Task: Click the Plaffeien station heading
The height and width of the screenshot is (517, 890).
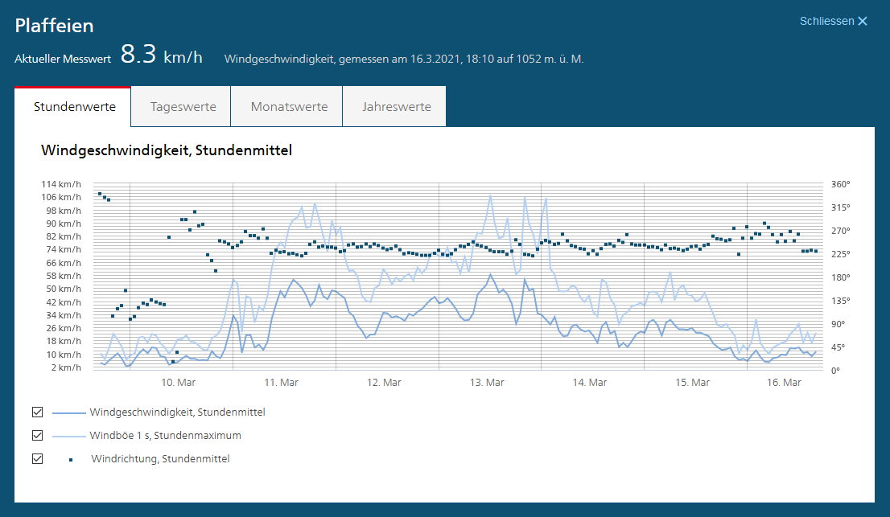Action: (x=54, y=26)
